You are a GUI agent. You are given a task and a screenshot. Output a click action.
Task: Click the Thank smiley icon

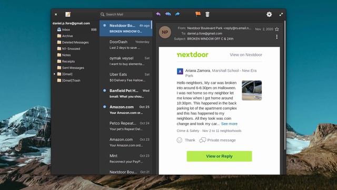(180, 140)
